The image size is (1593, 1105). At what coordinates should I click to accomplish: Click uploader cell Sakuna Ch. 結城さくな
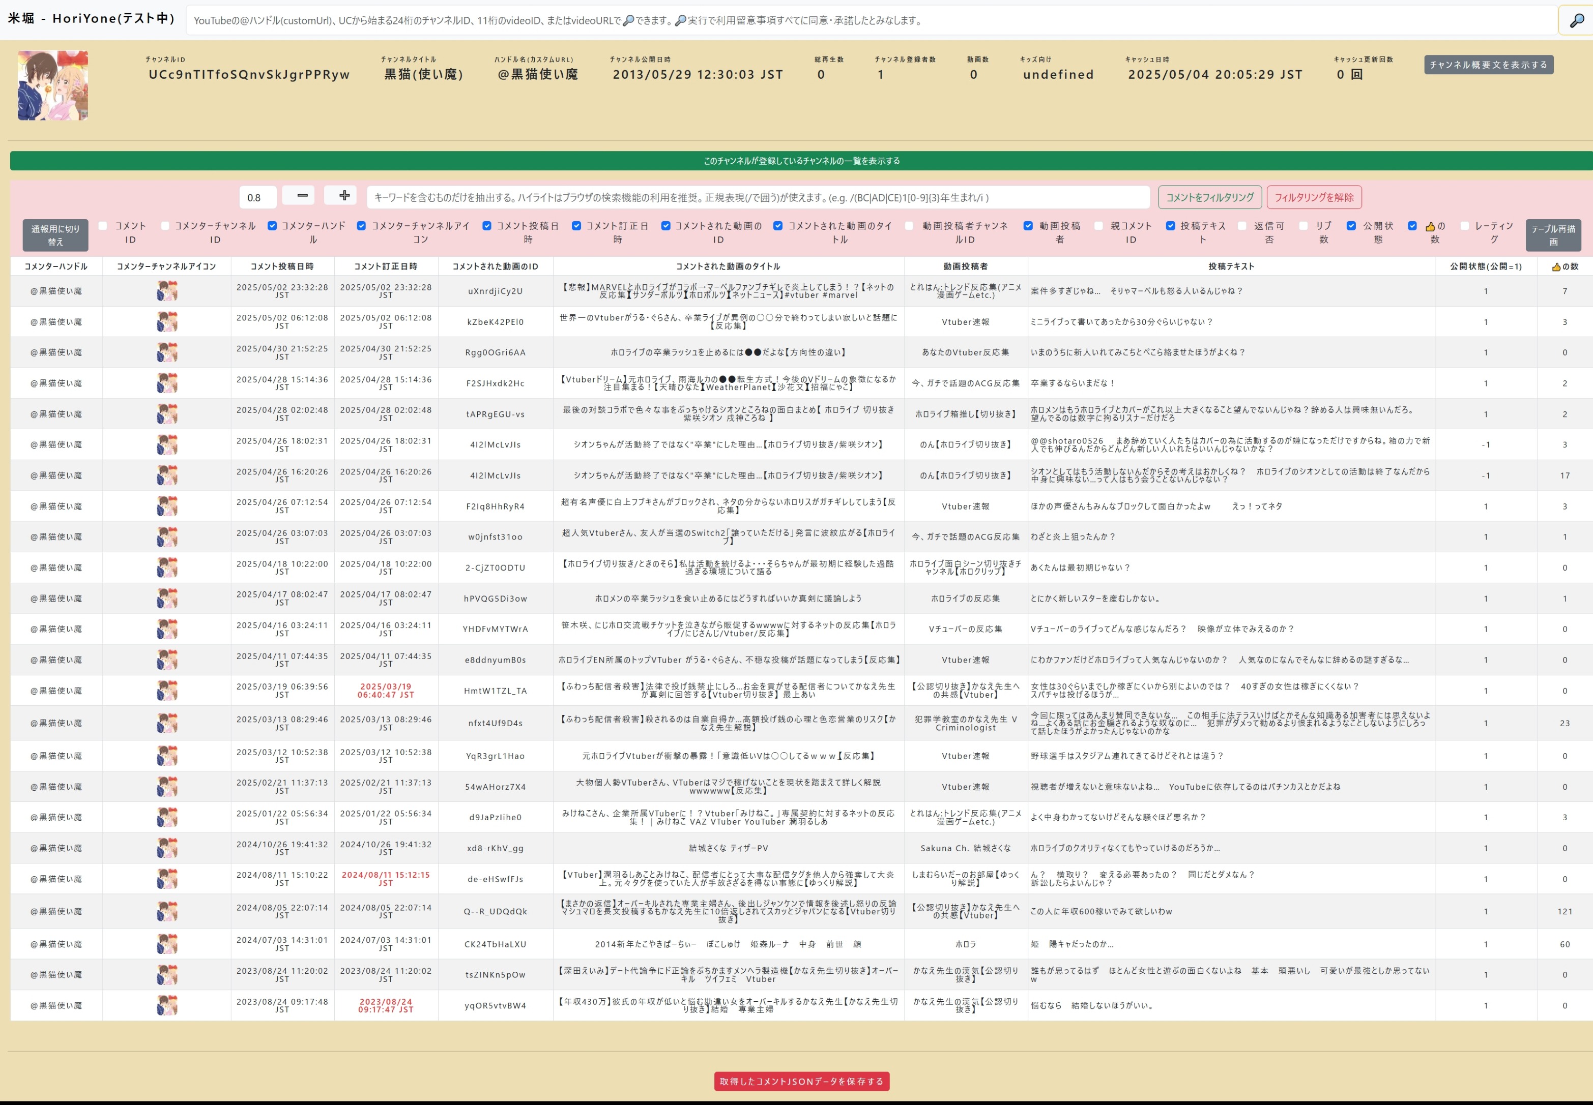point(966,848)
